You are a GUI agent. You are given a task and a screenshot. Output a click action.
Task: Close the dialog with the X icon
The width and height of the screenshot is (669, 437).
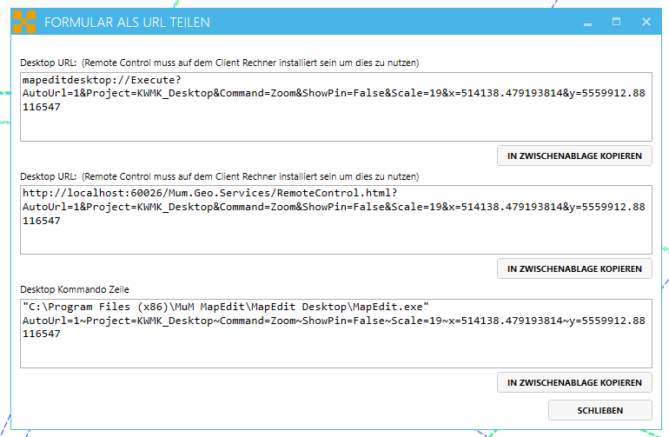646,22
